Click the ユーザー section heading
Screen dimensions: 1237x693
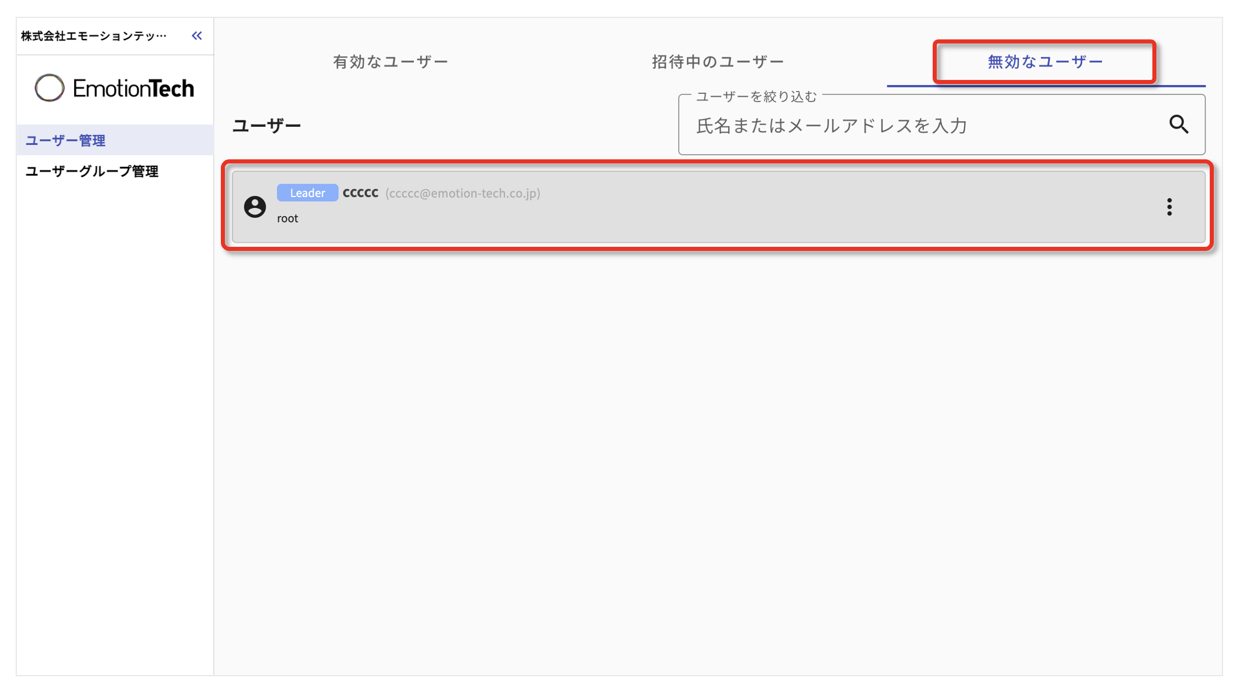coord(267,126)
